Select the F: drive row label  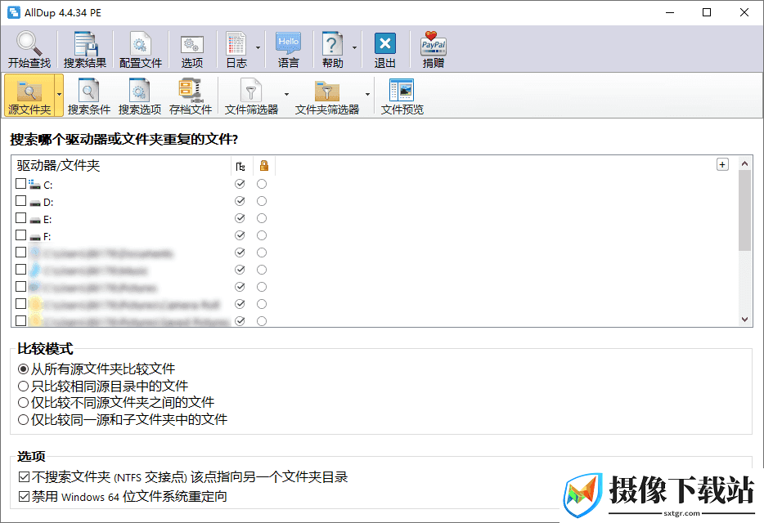tap(47, 237)
